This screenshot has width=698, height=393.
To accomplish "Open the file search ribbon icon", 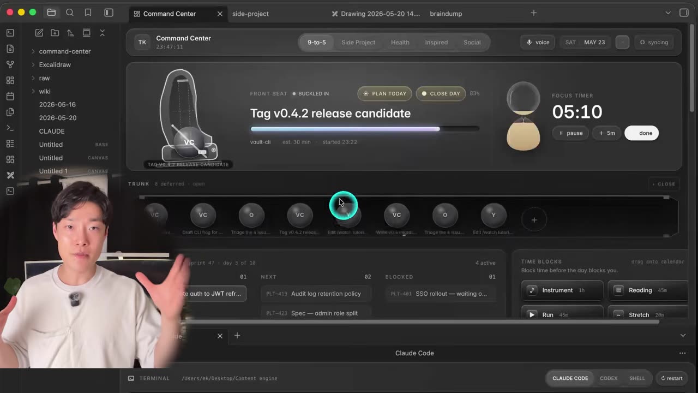I will tap(10, 49).
